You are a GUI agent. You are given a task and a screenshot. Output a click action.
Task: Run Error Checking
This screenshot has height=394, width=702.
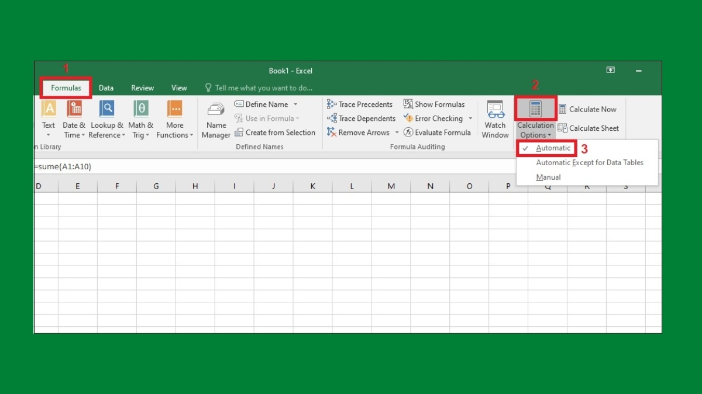[x=433, y=118]
